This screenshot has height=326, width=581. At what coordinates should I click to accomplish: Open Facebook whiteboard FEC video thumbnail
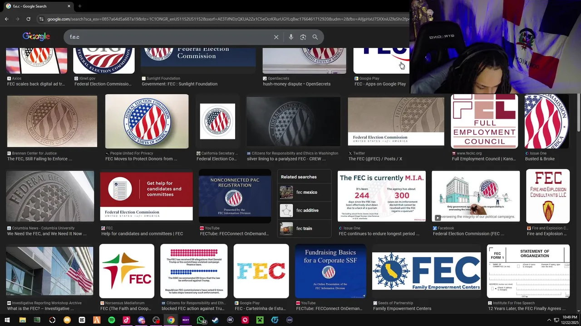[476, 197]
